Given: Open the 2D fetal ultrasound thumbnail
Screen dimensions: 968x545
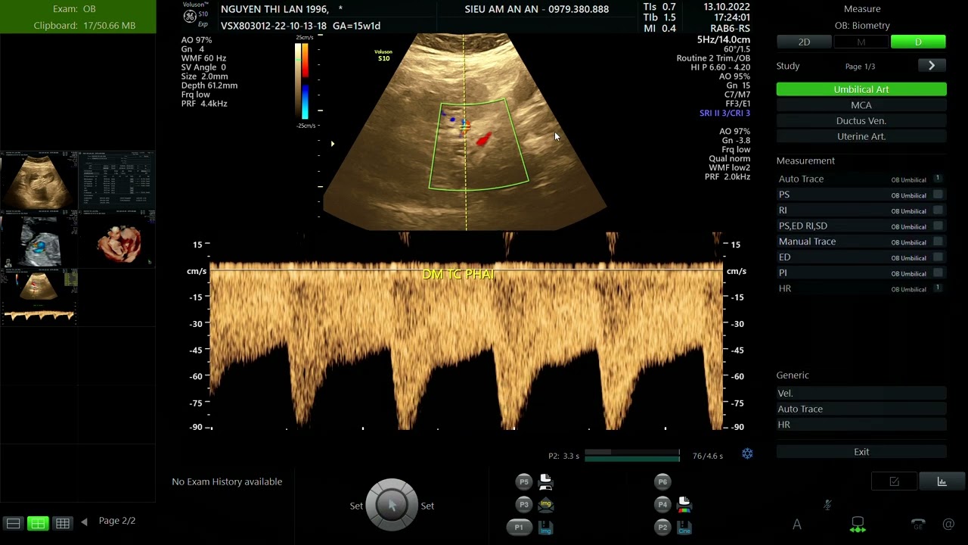Looking at the screenshot, I should click(39, 180).
